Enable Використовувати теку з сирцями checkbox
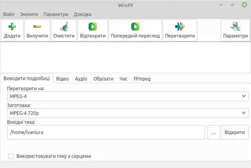251x168 pixels. (11, 156)
